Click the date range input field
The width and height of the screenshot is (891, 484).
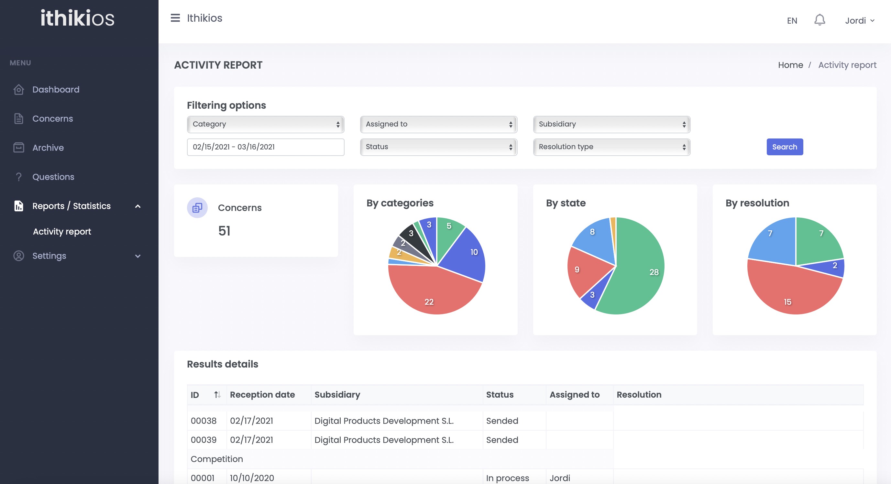click(265, 147)
